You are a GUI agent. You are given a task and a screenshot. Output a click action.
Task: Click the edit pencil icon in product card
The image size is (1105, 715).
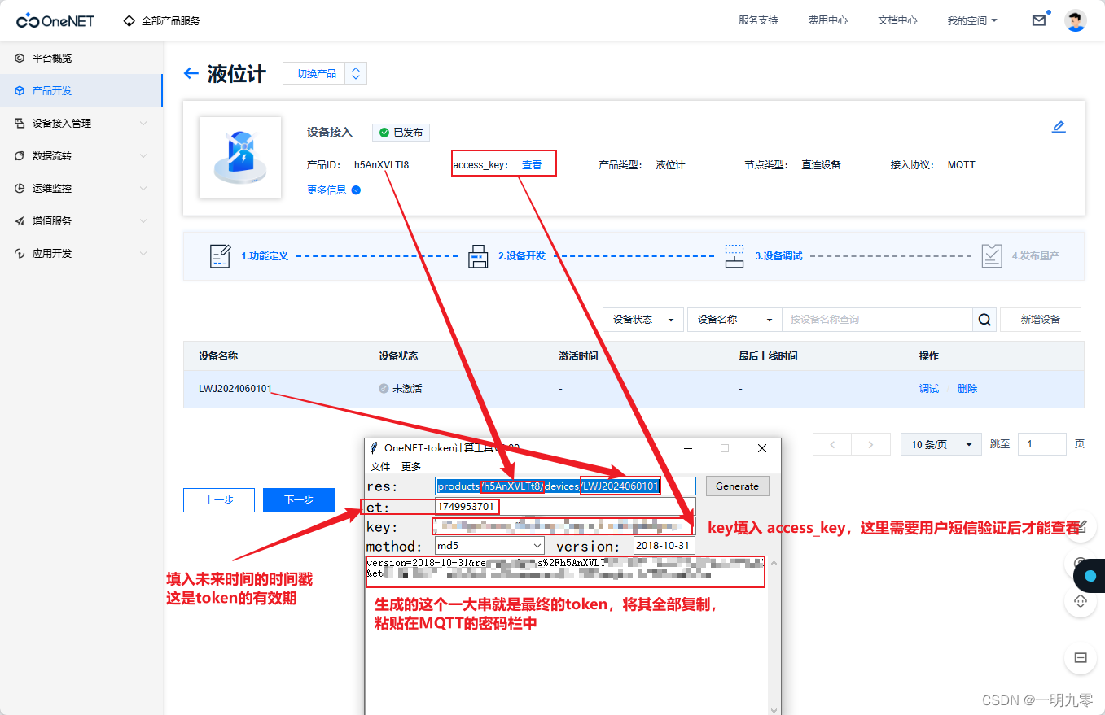[x=1059, y=127]
